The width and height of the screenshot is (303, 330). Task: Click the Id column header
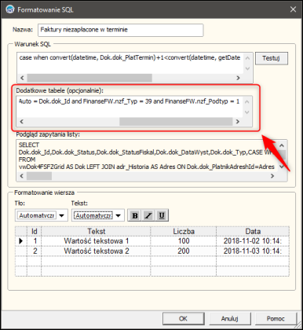coord(35,231)
